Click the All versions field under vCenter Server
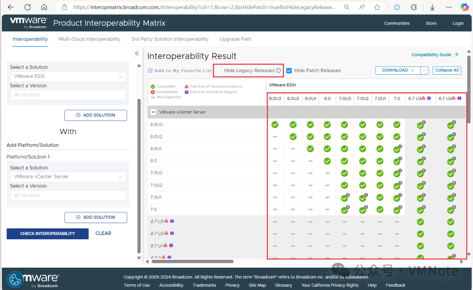The height and width of the screenshot is (290, 473). (x=68, y=196)
